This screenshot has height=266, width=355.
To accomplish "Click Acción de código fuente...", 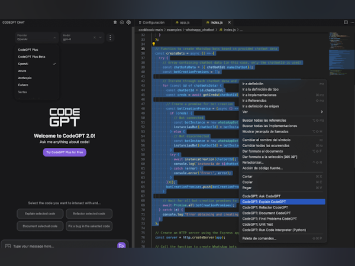I will click(x=283, y=168).
